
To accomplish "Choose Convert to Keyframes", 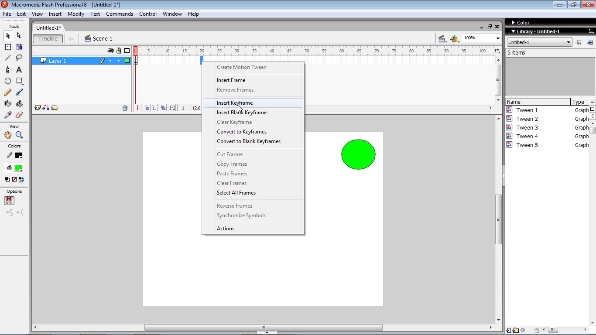I will [x=253, y=132].
